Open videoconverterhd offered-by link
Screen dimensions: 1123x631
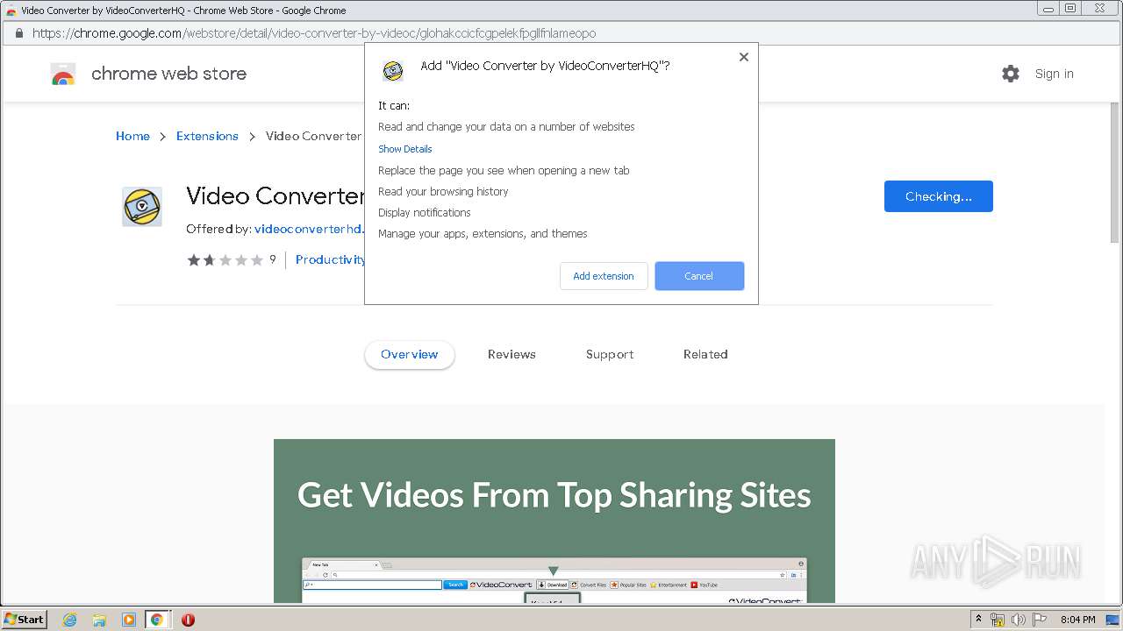(x=309, y=229)
